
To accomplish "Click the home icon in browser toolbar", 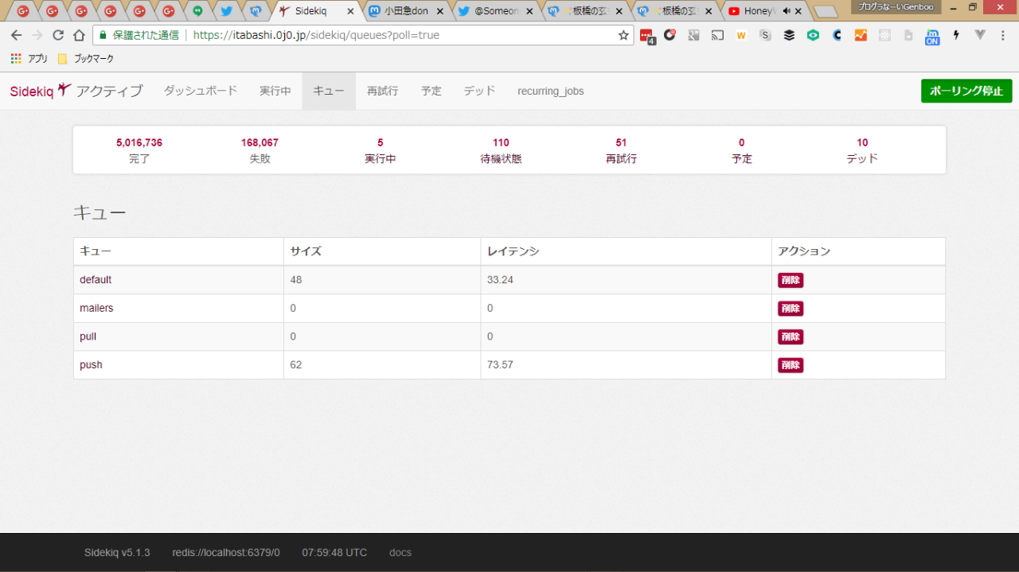I will [79, 35].
